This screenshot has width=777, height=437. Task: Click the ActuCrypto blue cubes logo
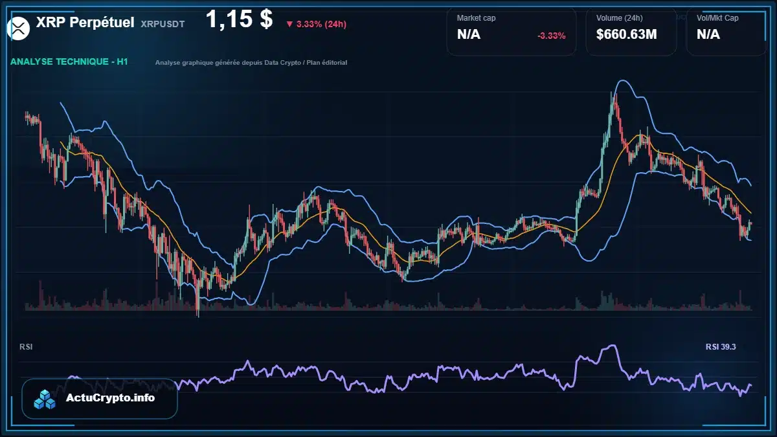[45, 399]
